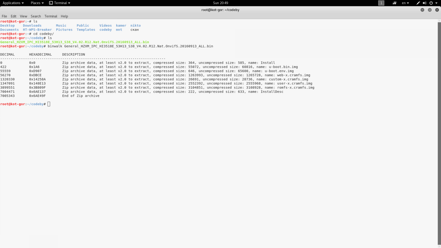Click the cursor at the last shell prompt
Viewport: 441px width, 248px height.
click(x=49, y=104)
